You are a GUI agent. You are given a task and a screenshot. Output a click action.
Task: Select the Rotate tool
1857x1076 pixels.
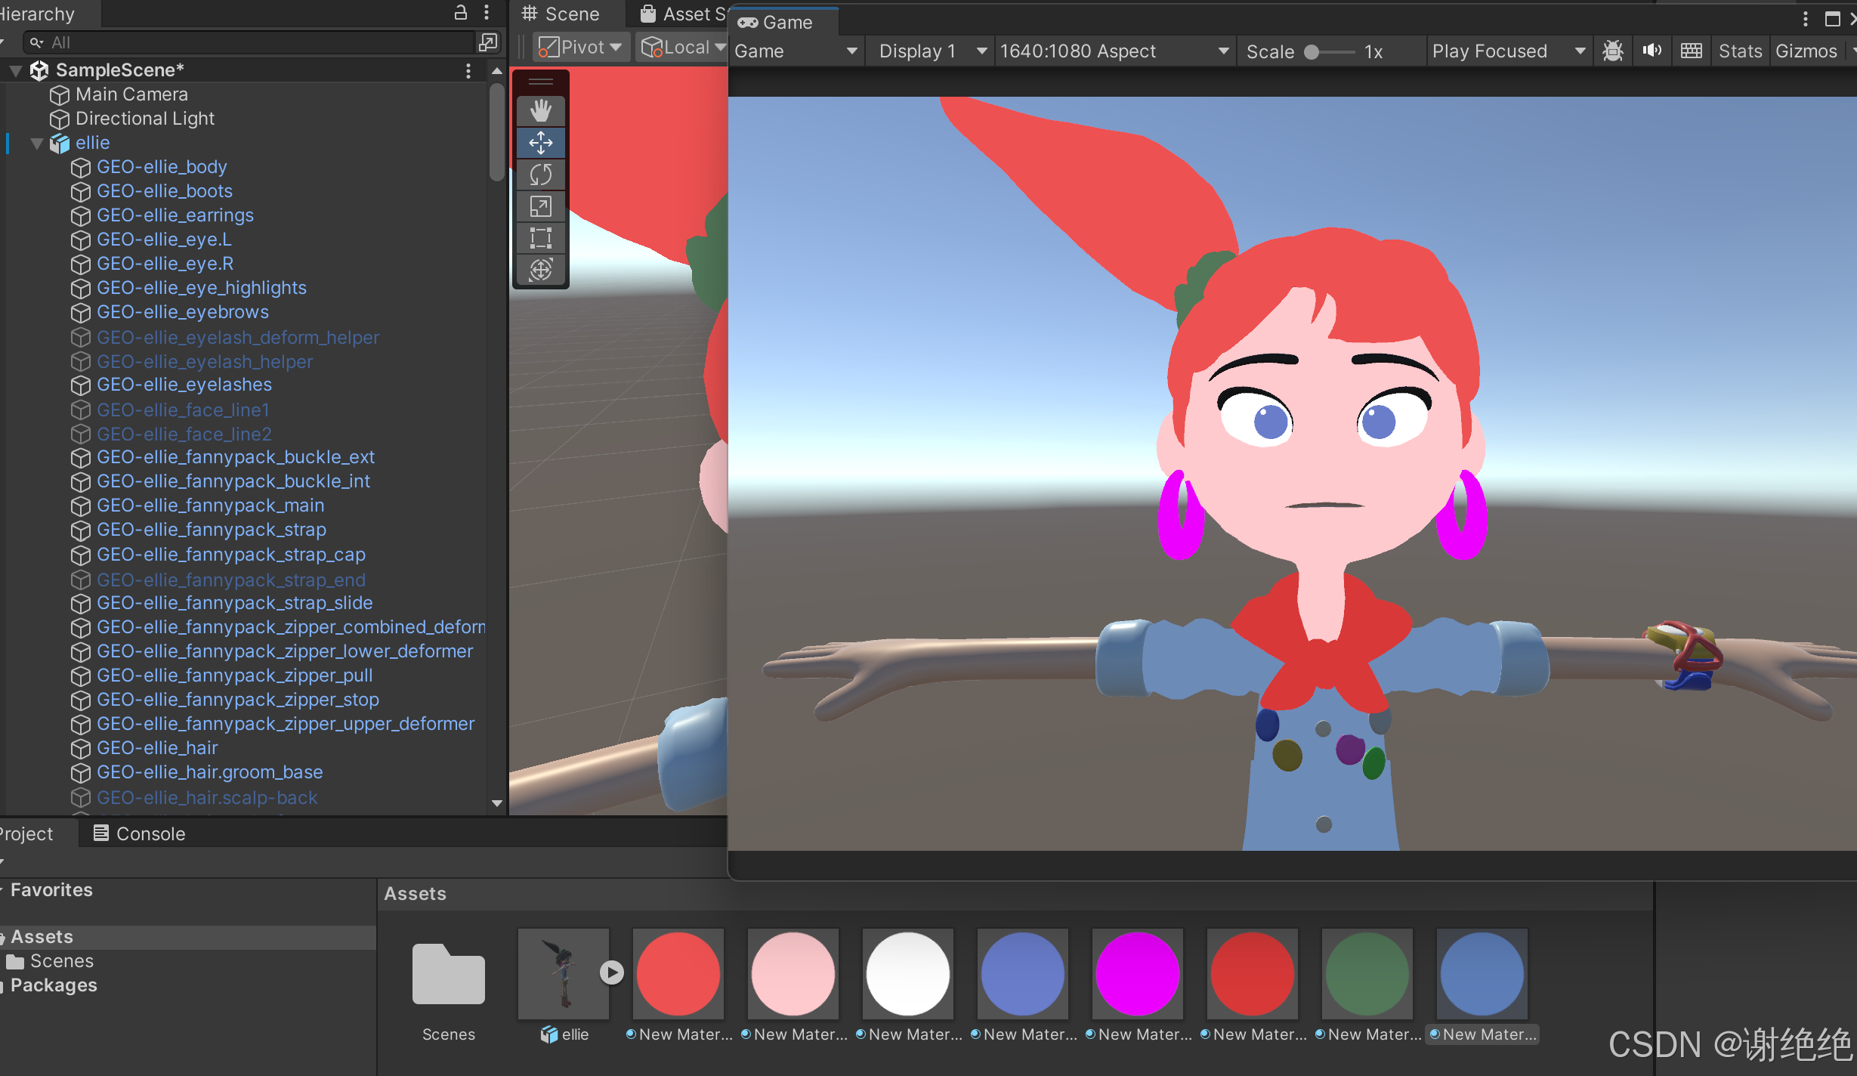[x=540, y=175]
